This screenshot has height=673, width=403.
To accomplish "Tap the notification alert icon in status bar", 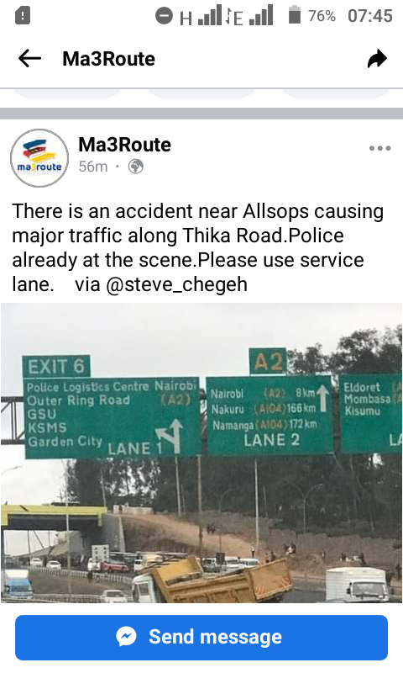I will 23,16.
